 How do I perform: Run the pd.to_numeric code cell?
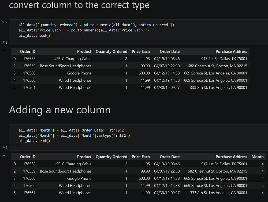2,22
